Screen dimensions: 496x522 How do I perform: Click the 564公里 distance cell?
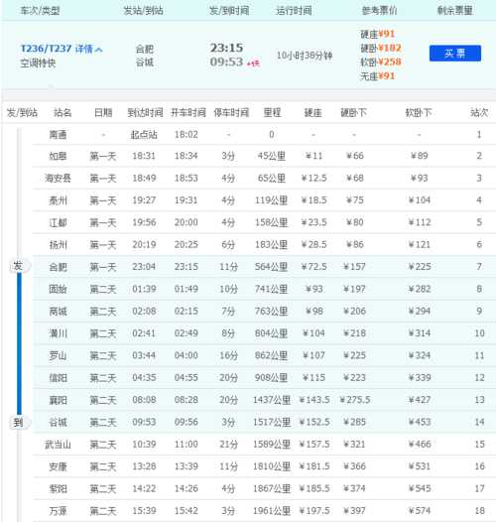272,267
